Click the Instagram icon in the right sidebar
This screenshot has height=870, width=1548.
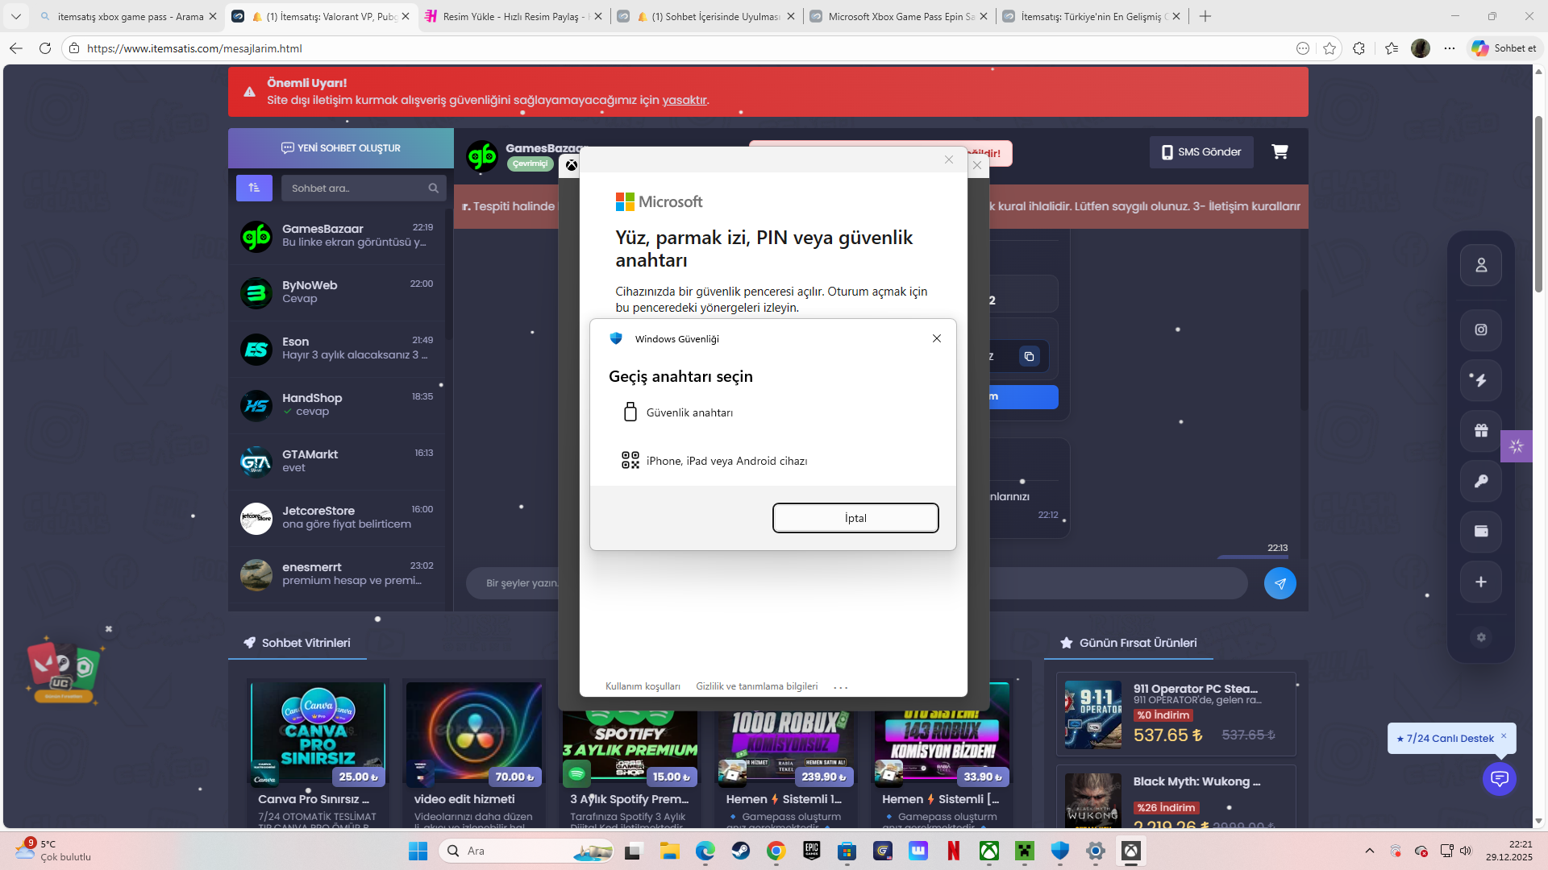click(x=1481, y=329)
